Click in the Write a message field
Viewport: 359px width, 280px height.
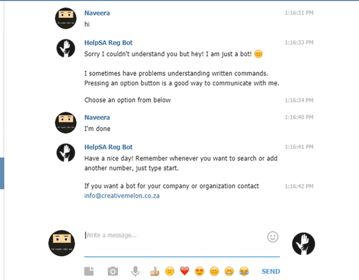coord(174,235)
